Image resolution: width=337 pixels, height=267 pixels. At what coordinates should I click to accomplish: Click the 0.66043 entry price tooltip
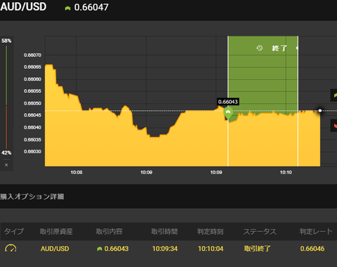point(228,102)
